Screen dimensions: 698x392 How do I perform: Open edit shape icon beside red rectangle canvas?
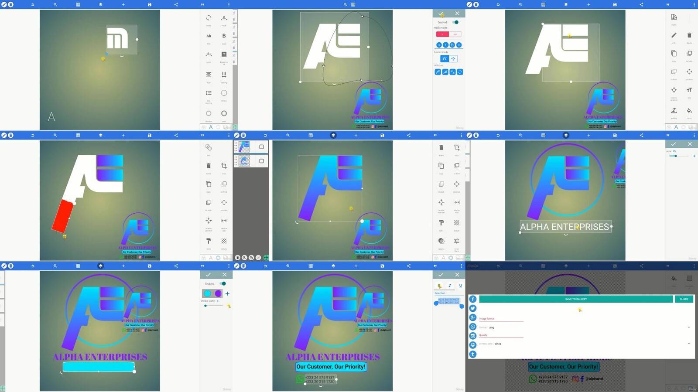click(x=209, y=147)
